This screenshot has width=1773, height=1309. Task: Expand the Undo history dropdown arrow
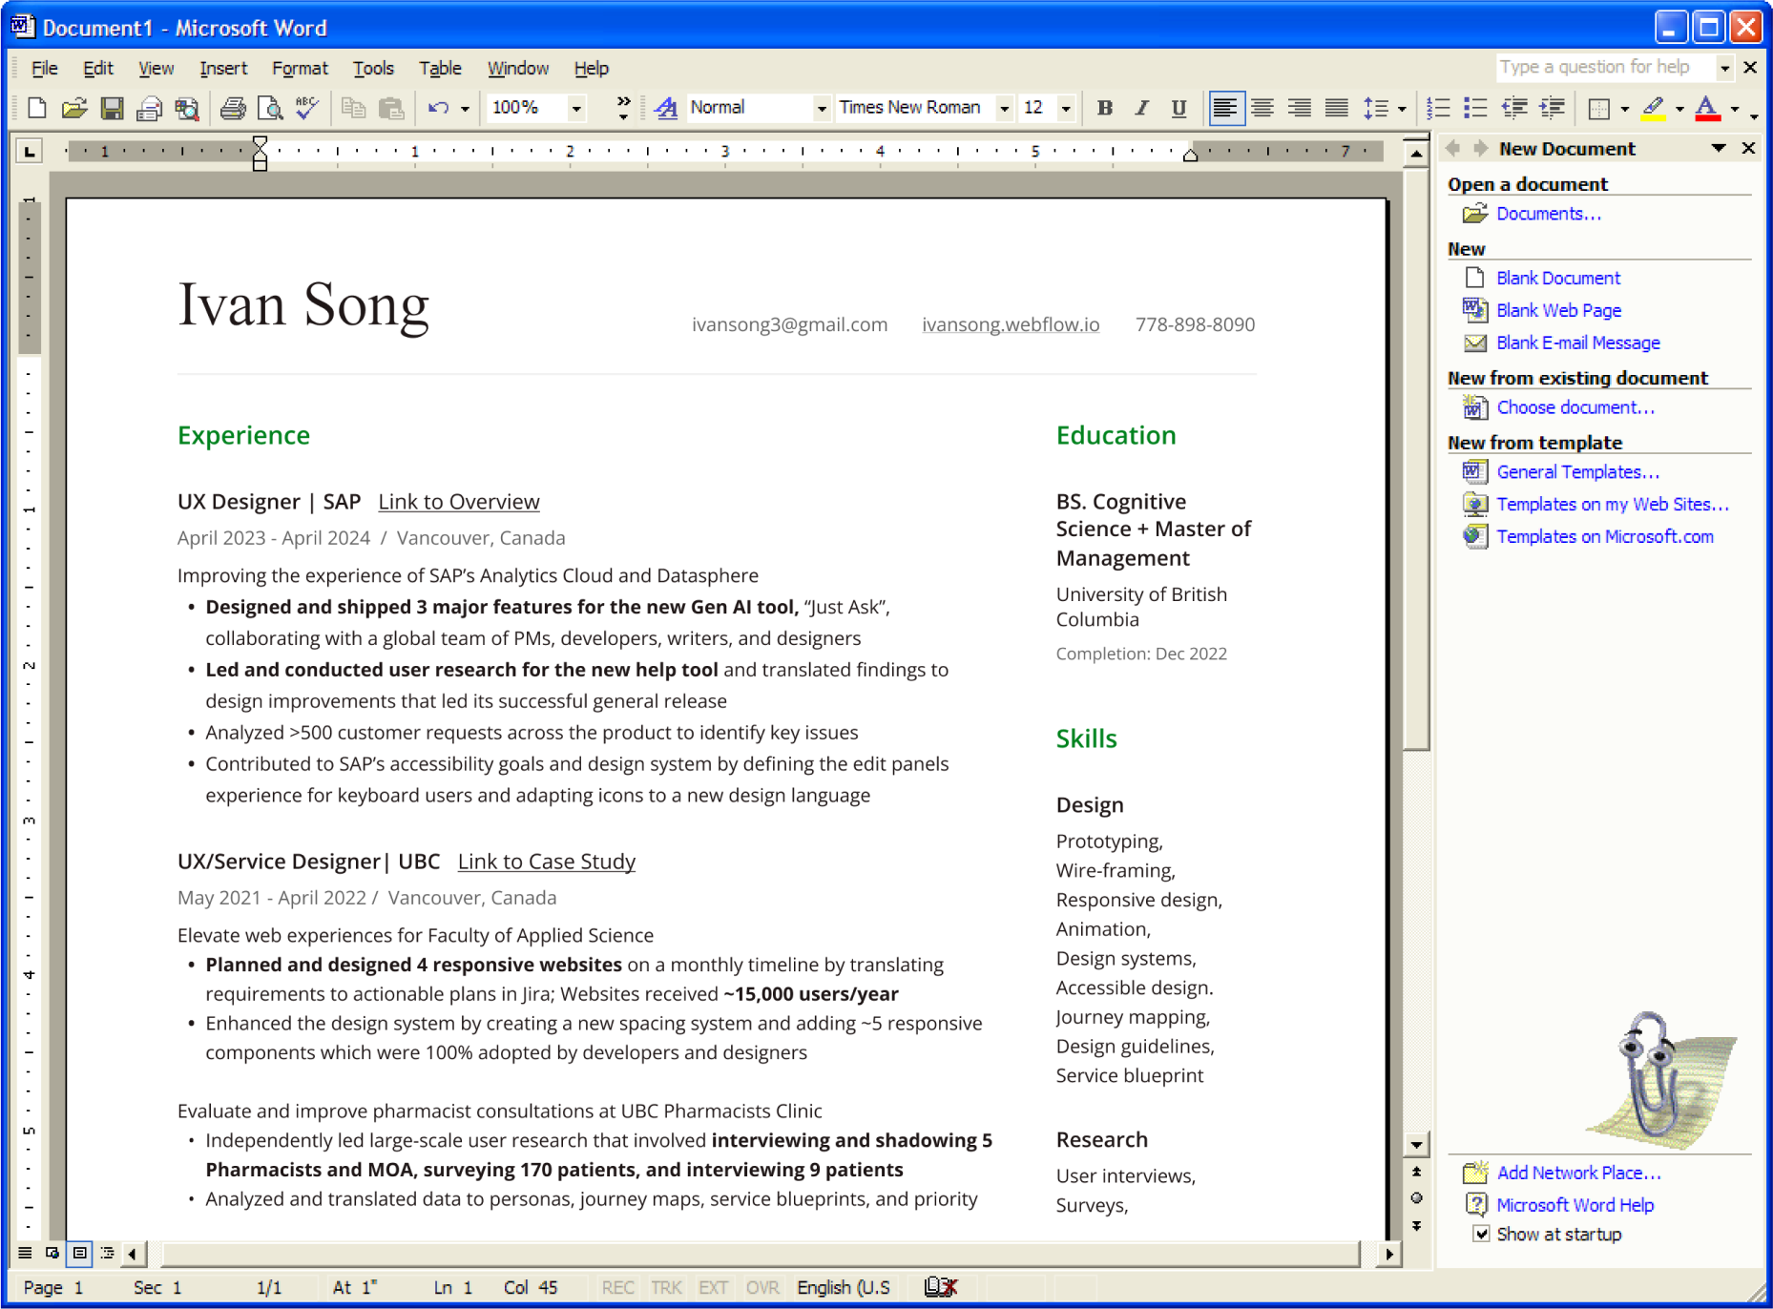465,109
